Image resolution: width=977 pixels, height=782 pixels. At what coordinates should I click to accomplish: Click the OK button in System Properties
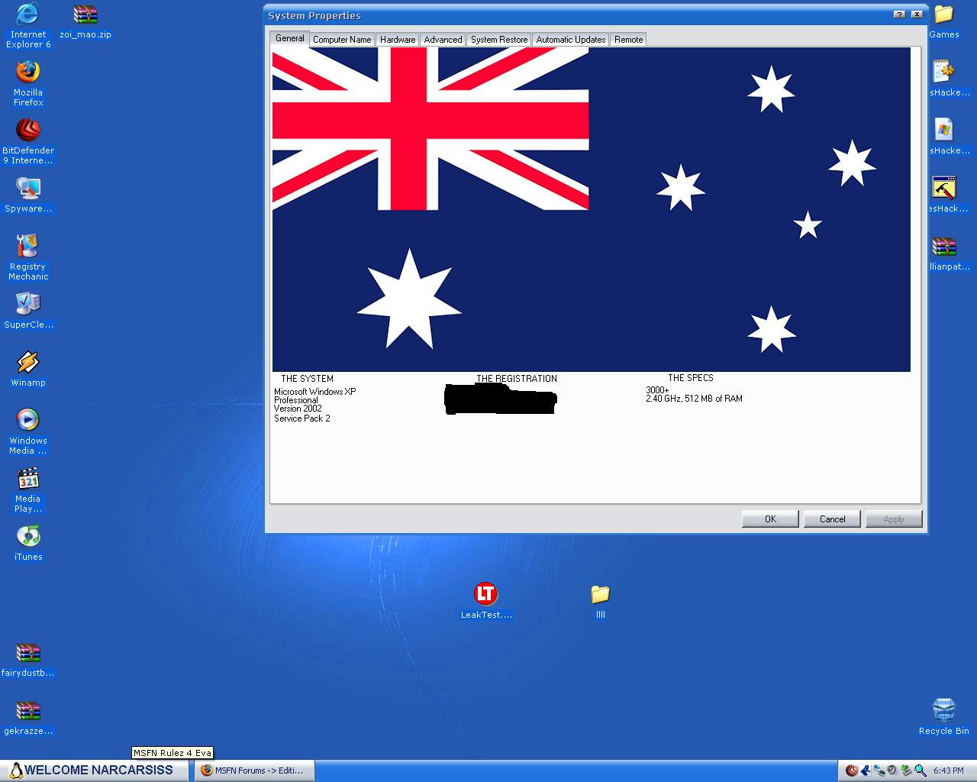770,519
